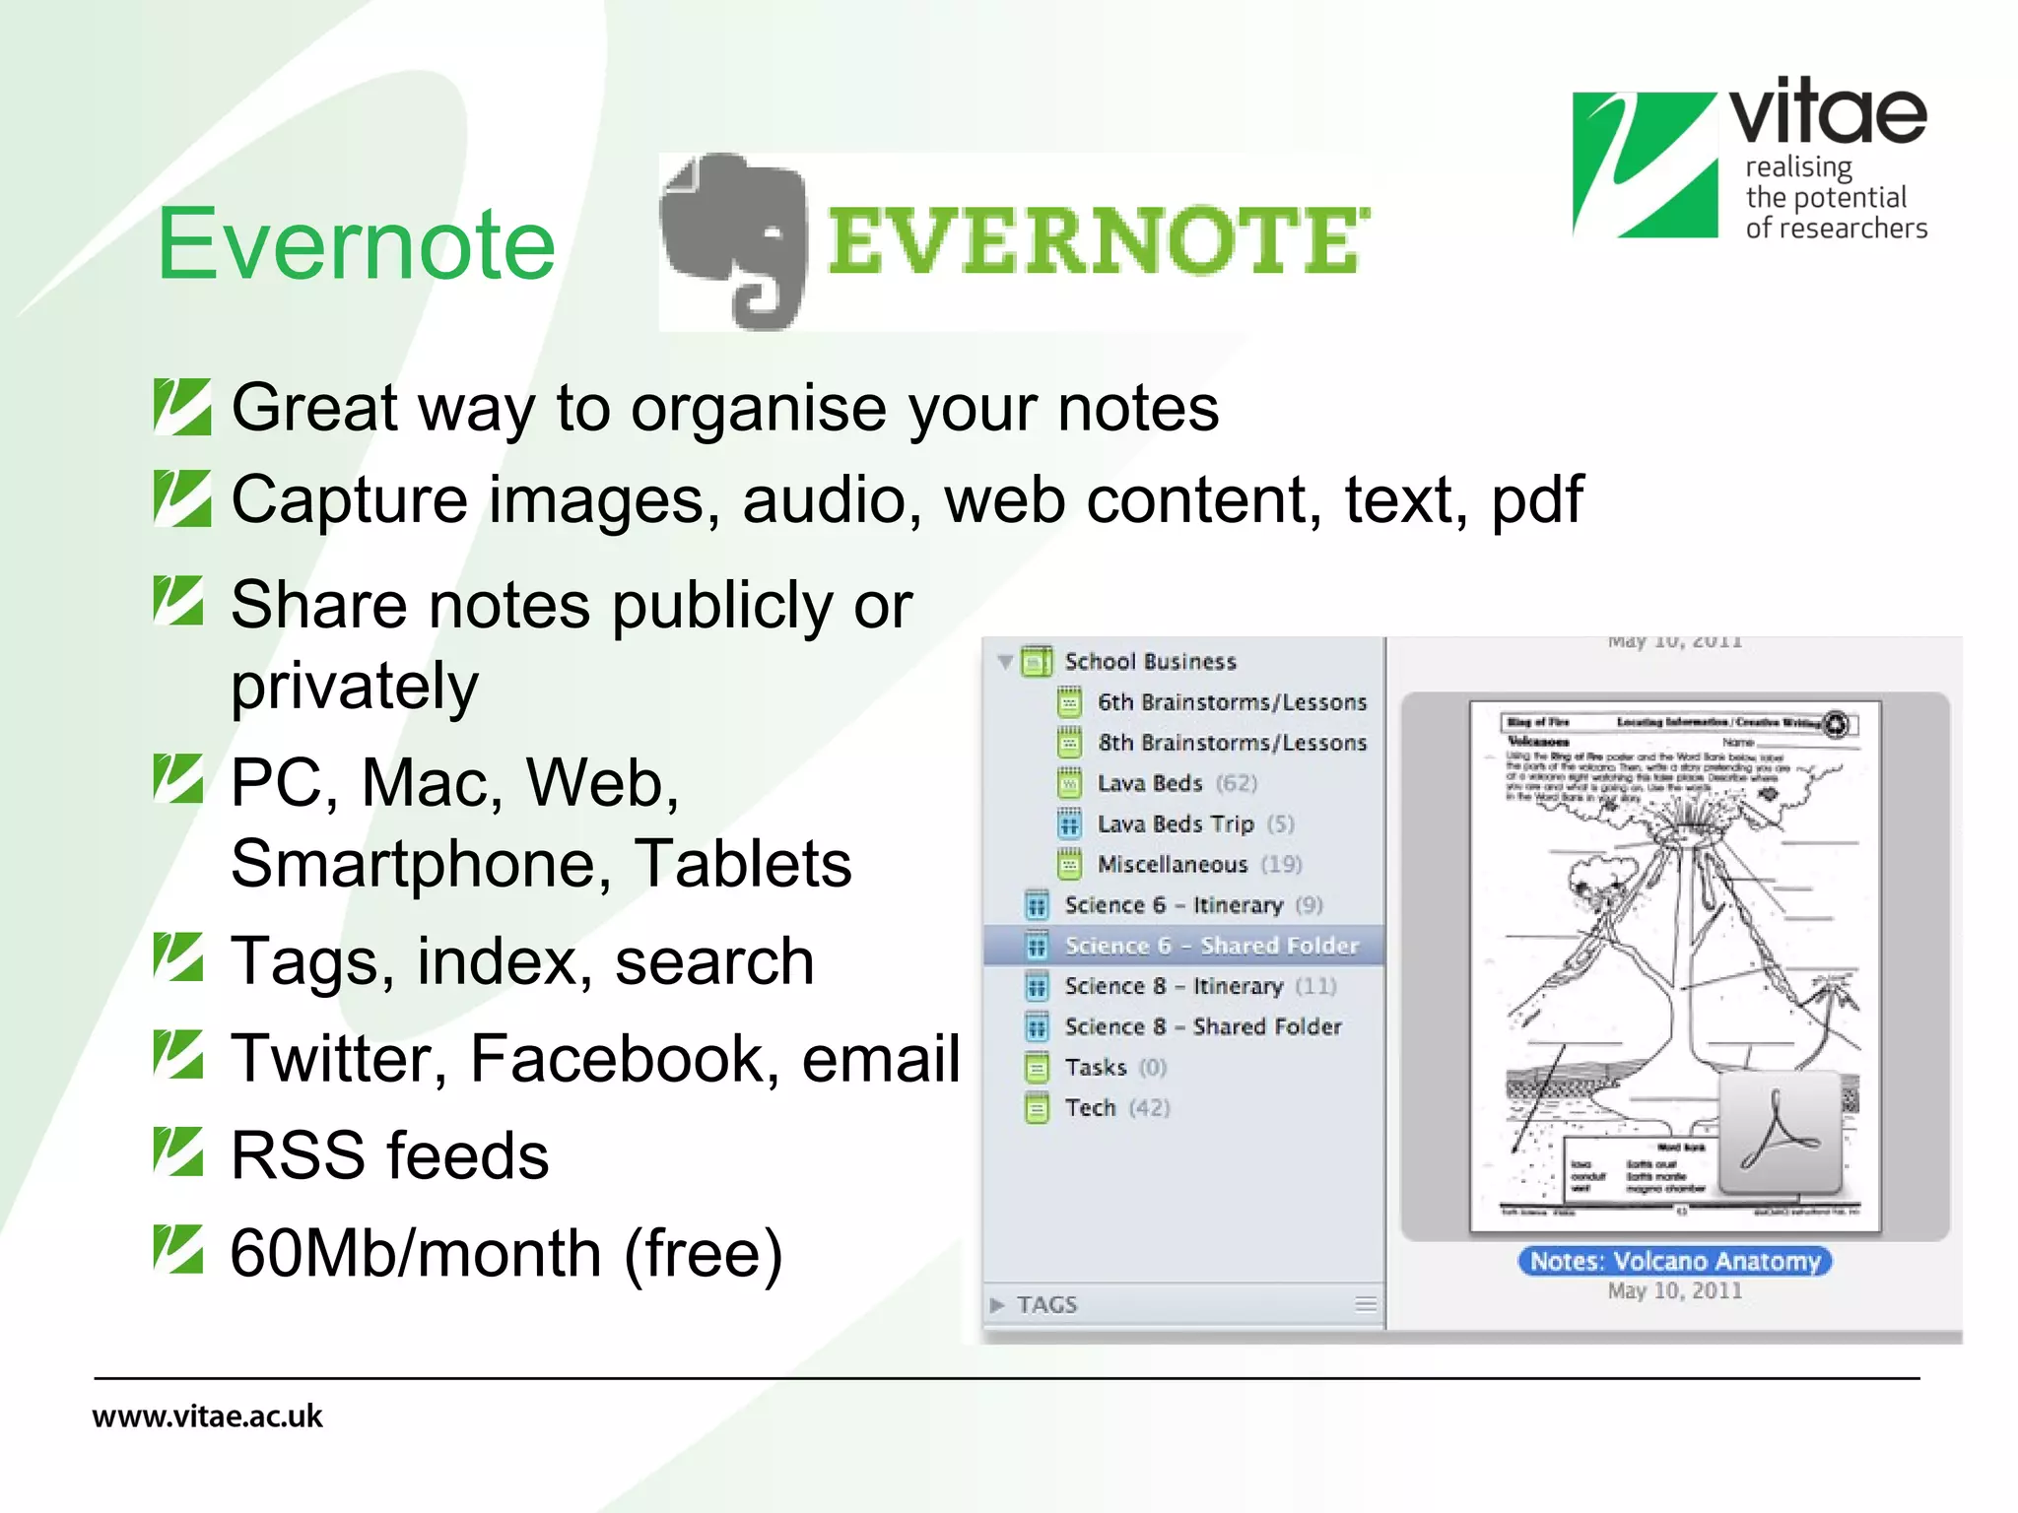
Task: Open the Tech (42) notebook
Action: click(1117, 1108)
